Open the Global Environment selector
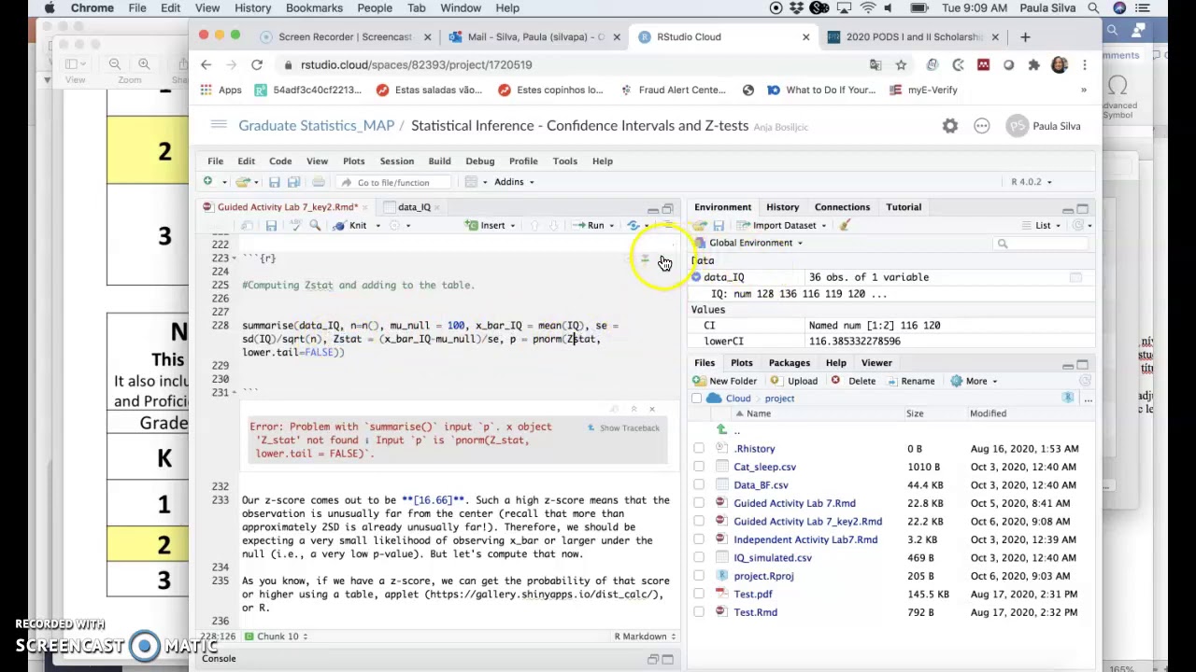This screenshot has height=672, width=1196. [749, 243]
